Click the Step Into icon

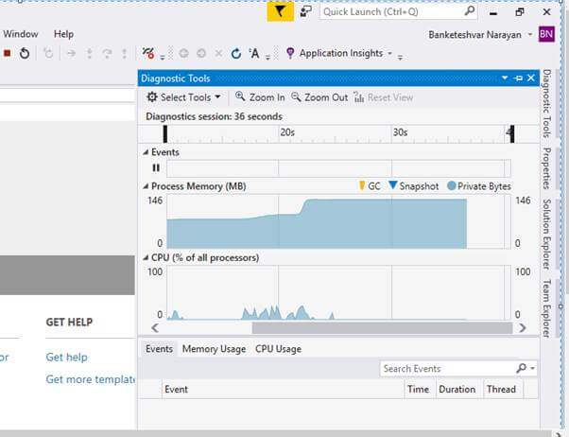(x=89, y=54)
